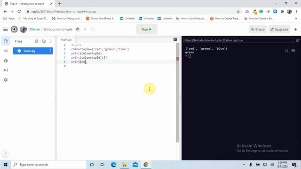The height and width of the screenshot is (169, 301).
Task: Open the Debugger sidebar icon
Action: [x=6, y=70]
